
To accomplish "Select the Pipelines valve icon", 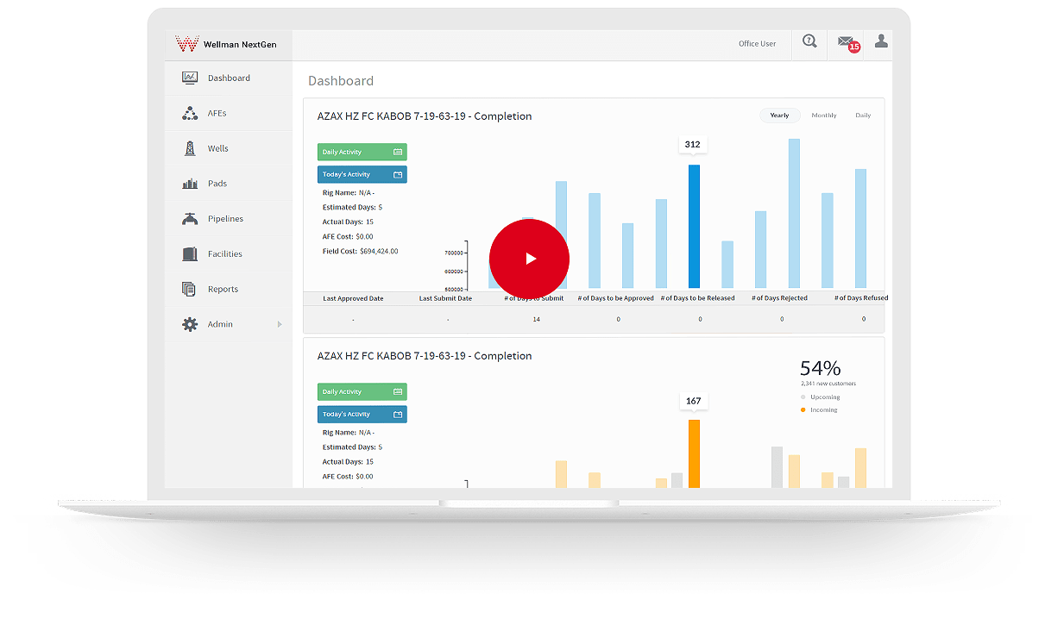I will (x=190, y=218).
